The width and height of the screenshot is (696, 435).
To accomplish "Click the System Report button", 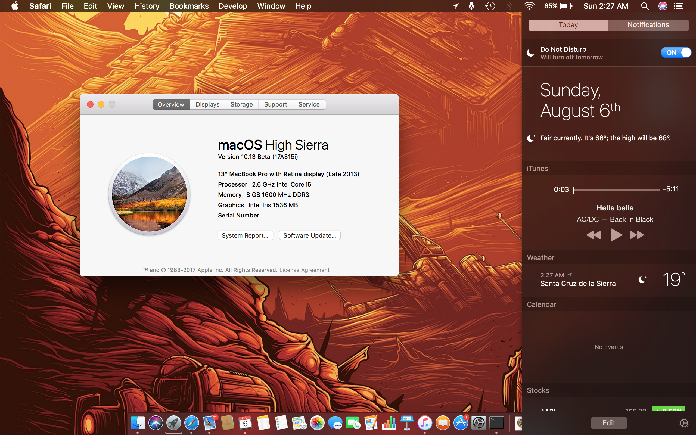I will coord(246,235).
